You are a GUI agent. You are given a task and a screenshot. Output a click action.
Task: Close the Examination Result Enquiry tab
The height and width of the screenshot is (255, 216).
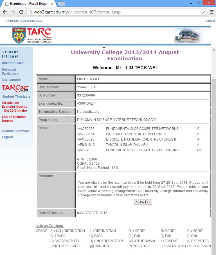52,4
